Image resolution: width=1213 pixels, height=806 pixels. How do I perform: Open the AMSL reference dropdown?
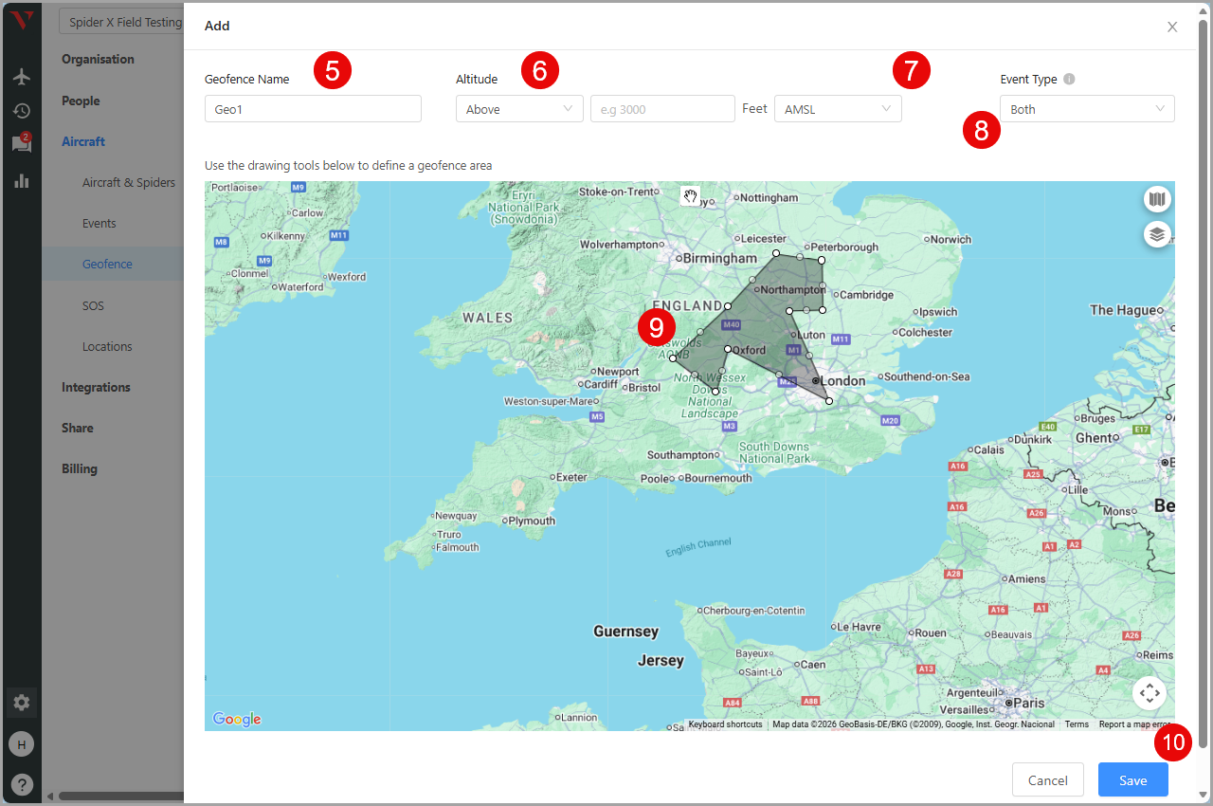837,109
